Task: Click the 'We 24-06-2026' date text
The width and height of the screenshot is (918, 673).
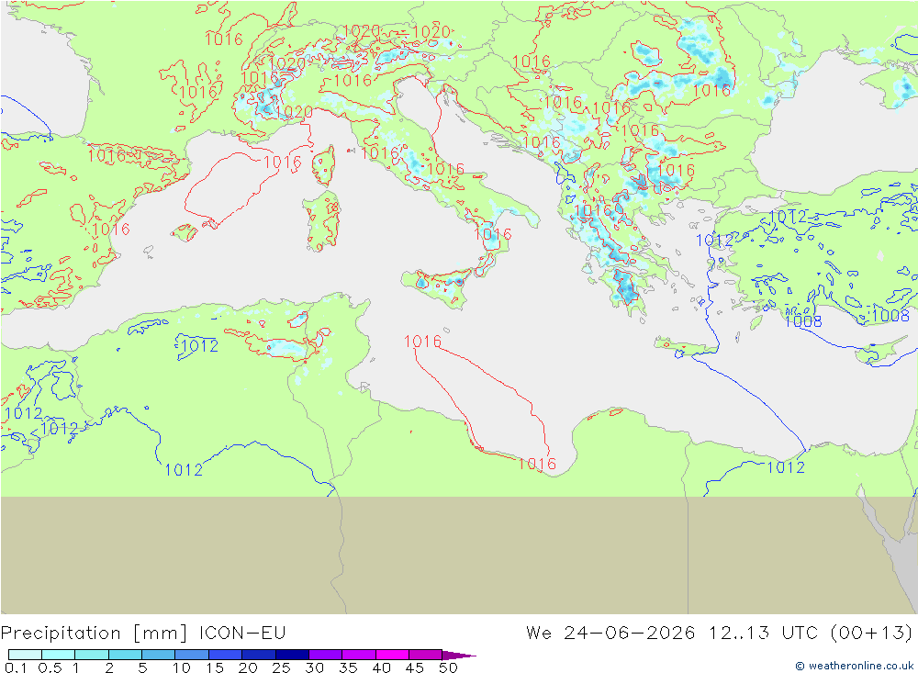Action: [x=610, y=634]
